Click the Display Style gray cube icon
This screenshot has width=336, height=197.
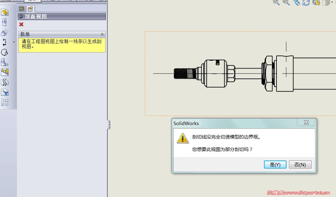[x=326, y=3]
